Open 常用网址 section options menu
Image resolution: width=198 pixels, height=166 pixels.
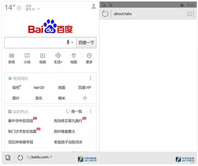[x=91, y=78]
